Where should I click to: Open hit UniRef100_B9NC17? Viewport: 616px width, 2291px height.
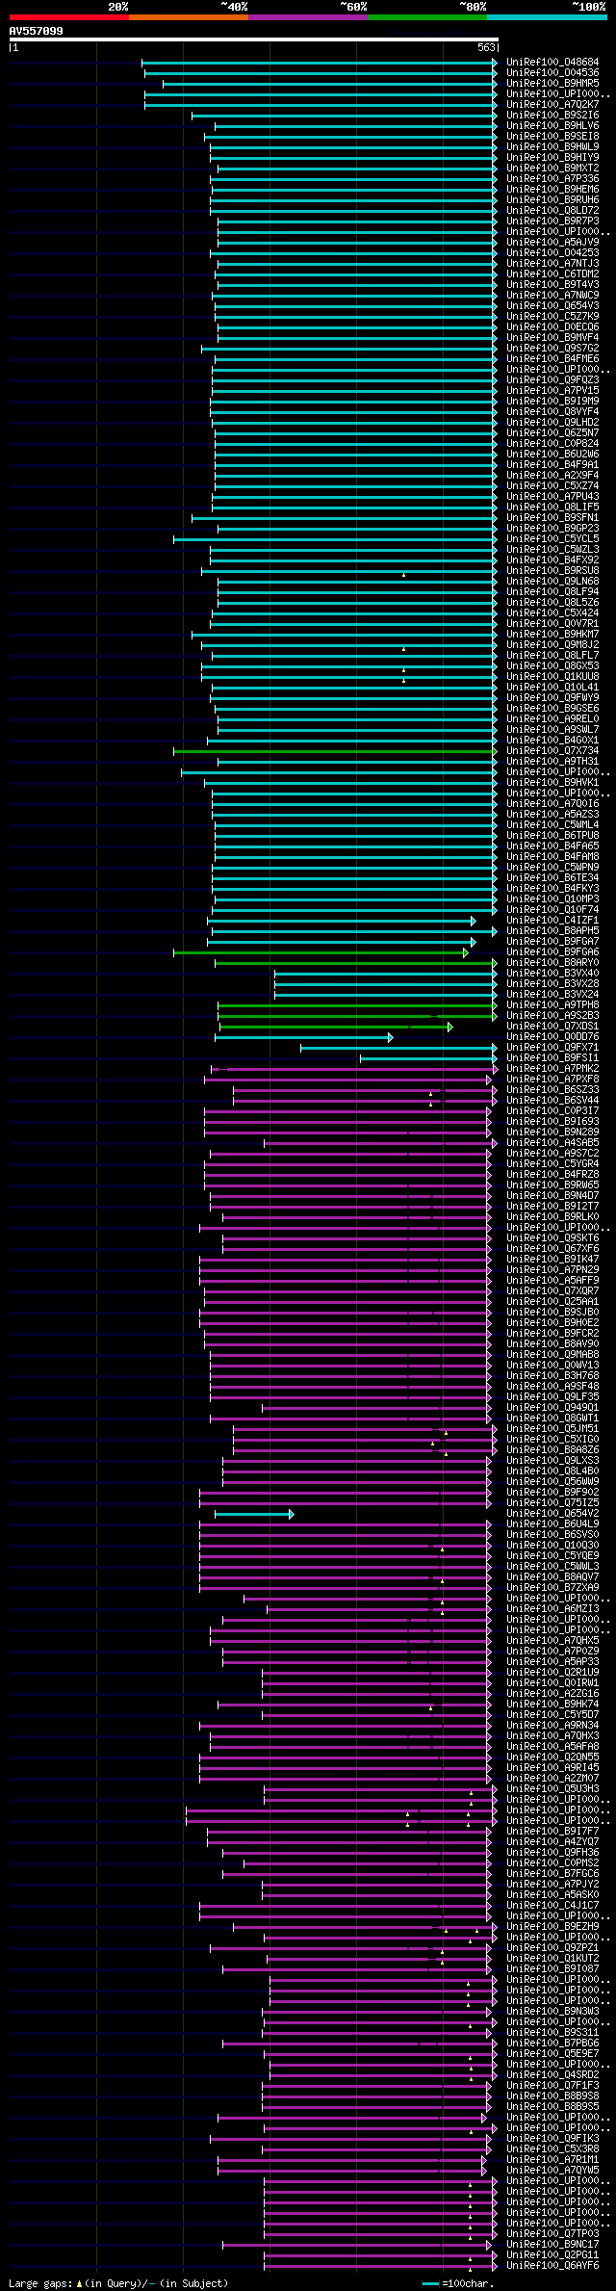tap(552, 2245)
